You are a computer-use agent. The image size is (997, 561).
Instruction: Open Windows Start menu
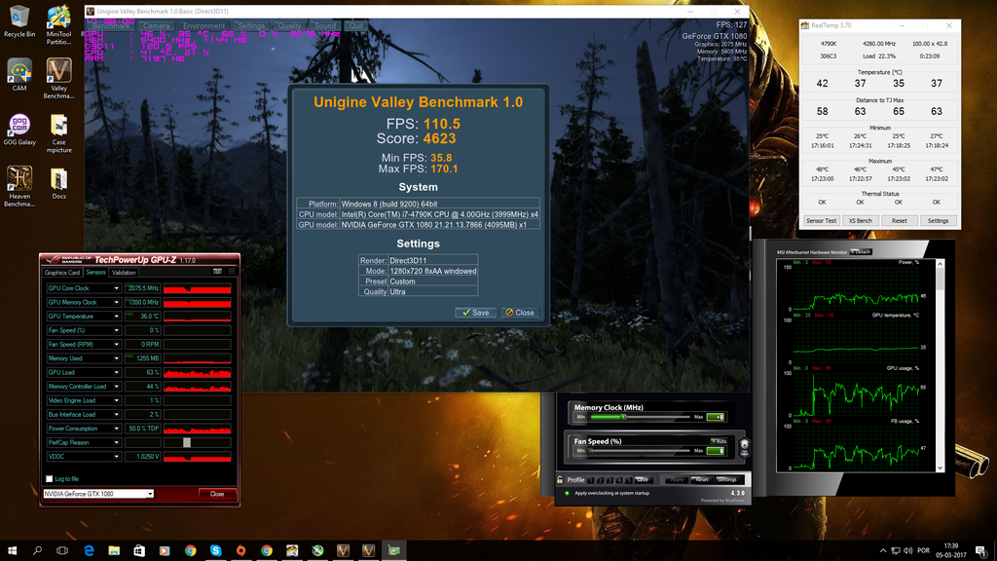click(x=12, y=550)
